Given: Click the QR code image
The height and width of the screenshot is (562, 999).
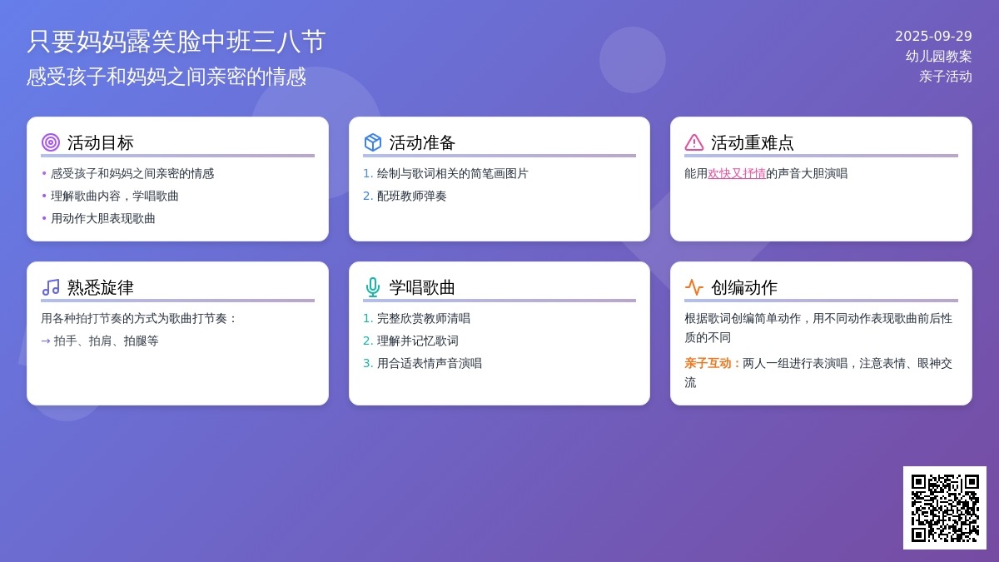Looking at the screenshot, I should click(x=945, y=508).
